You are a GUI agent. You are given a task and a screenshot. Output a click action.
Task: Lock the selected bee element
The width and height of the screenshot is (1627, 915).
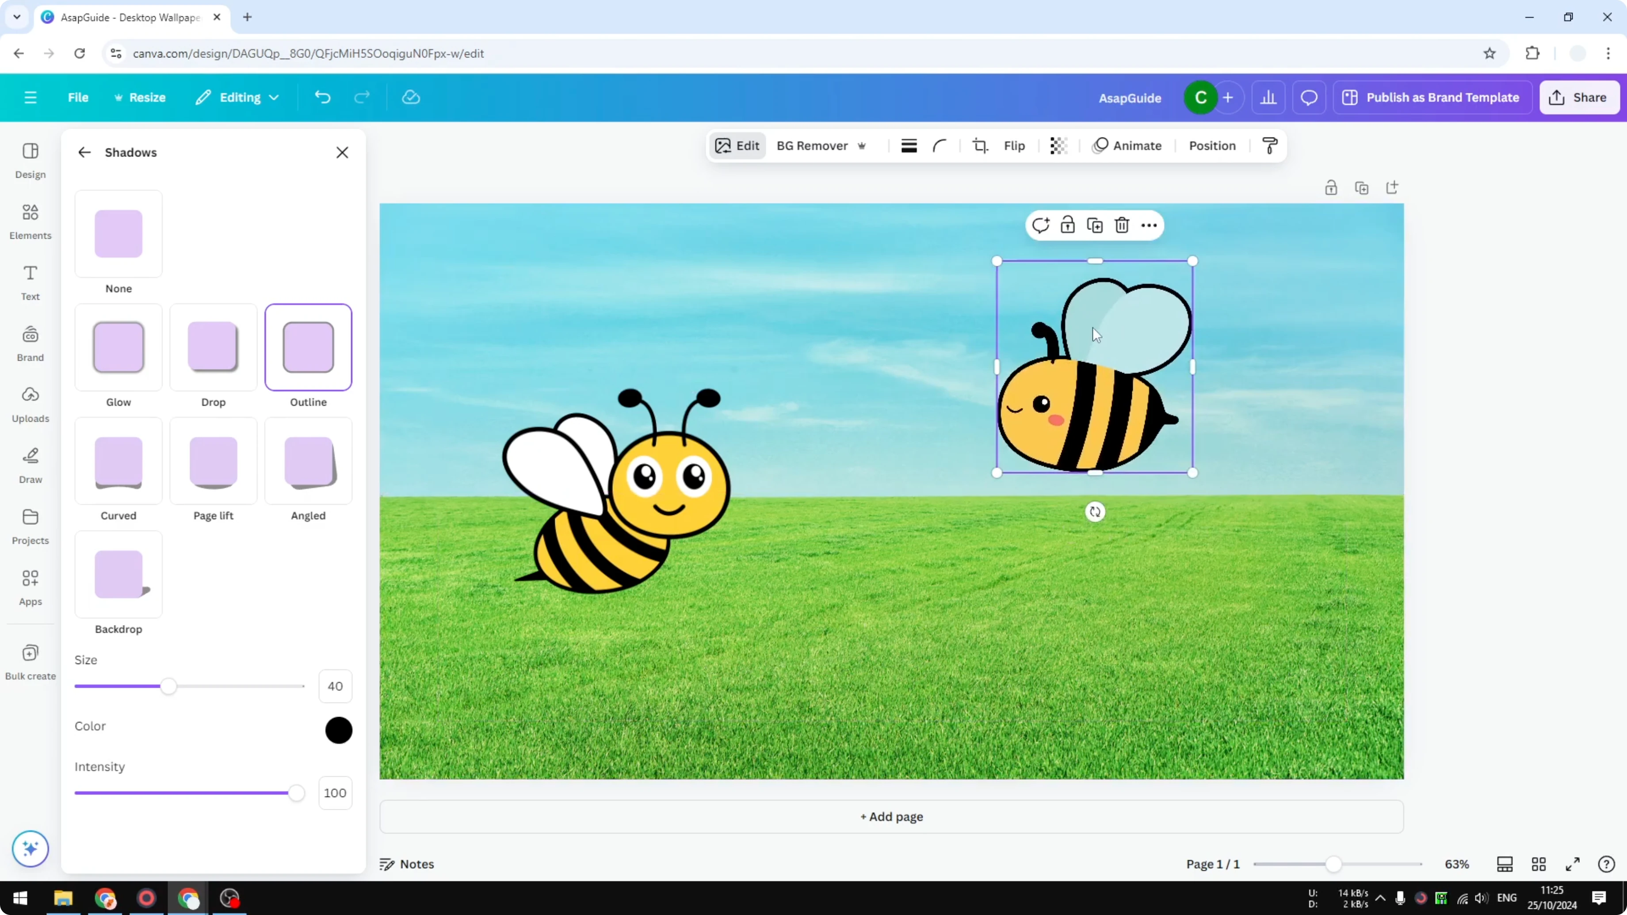coord(1068,225)
